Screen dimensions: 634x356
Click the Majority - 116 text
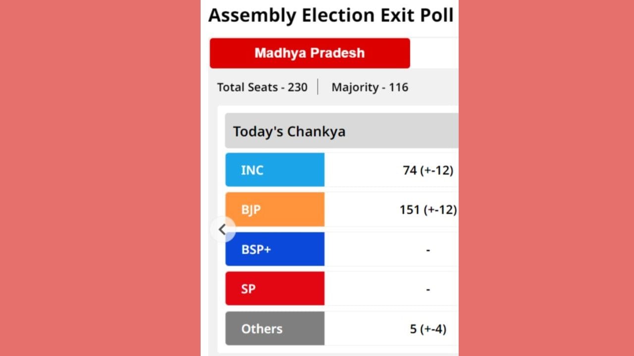(x=370, y=88)
